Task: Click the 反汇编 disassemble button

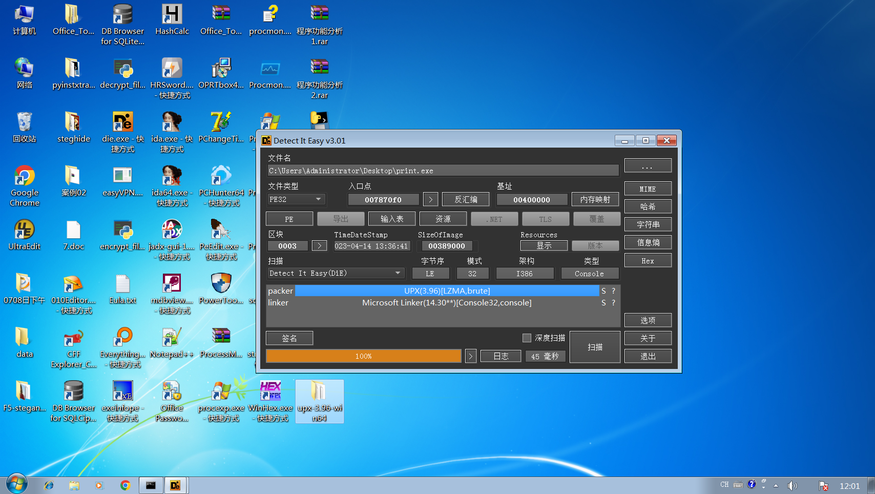Action: [x=466, y=199]
